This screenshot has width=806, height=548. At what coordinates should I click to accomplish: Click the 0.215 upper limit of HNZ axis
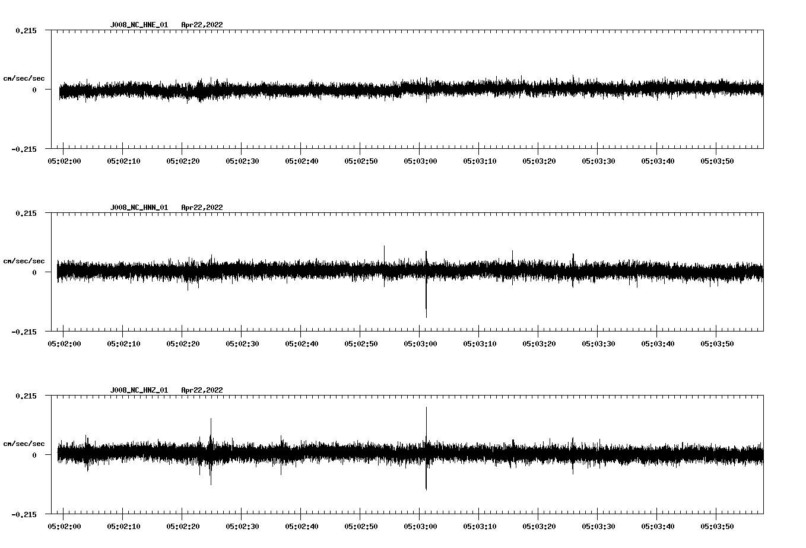coord(26,396)
